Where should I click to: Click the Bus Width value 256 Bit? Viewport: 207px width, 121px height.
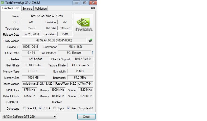(x=80, y=71)
